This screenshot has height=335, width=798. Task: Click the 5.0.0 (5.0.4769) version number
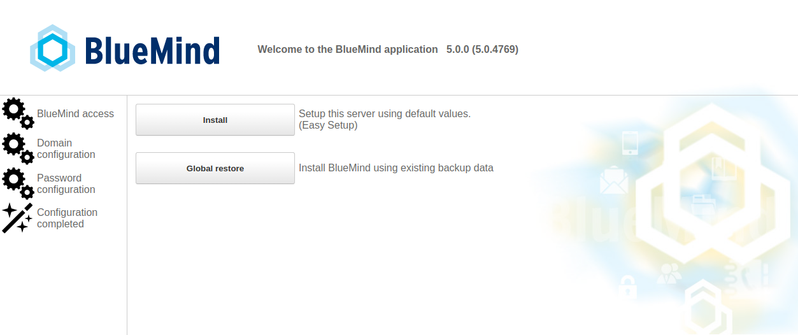pos(482,49)
